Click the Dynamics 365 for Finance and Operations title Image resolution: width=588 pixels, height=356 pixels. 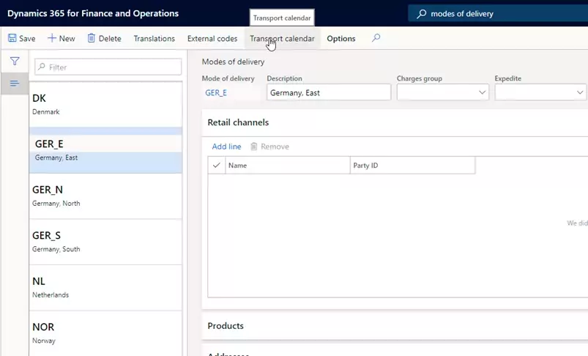(93, 13)
